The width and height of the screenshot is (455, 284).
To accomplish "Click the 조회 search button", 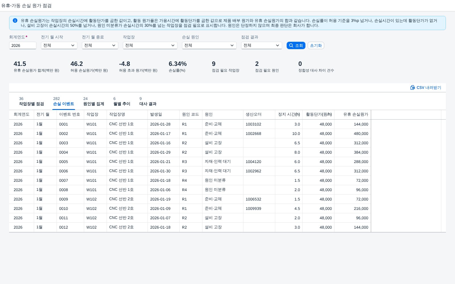I will pos(296,45).
